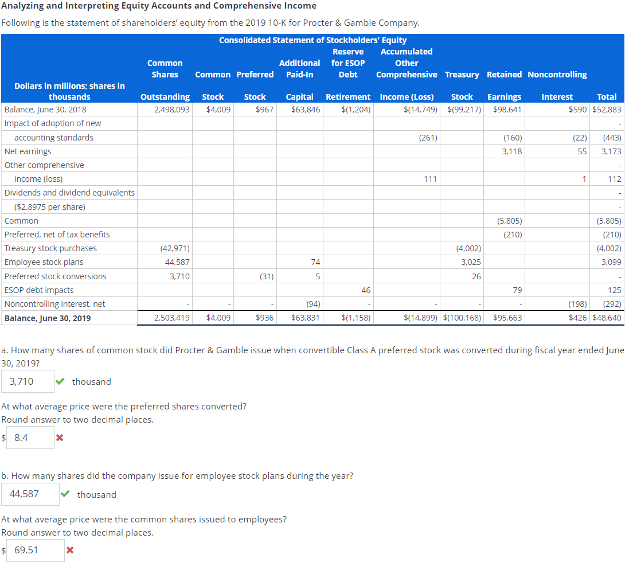Select the input field containing 3,710
The image size is (633, 566).
click(28, 381)
